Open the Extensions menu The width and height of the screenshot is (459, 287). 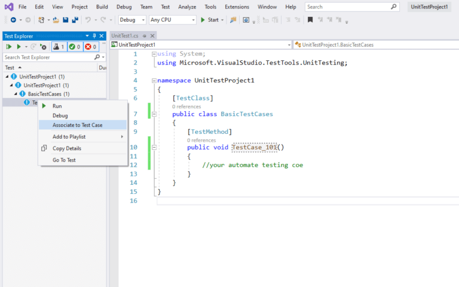tap(237, 7)
